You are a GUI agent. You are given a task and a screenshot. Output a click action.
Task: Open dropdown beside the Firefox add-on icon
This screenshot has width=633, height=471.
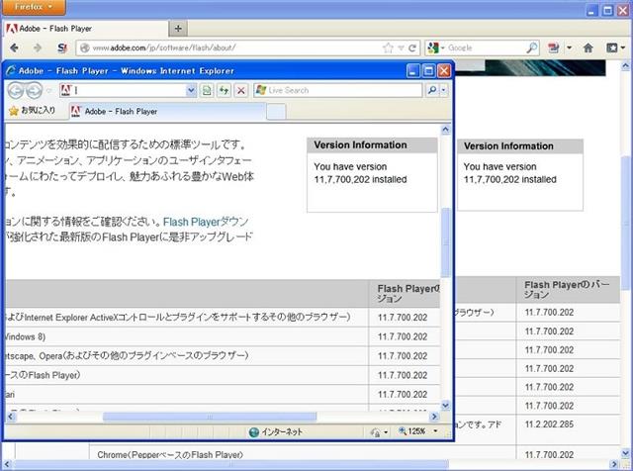click(x=570, y=48)
